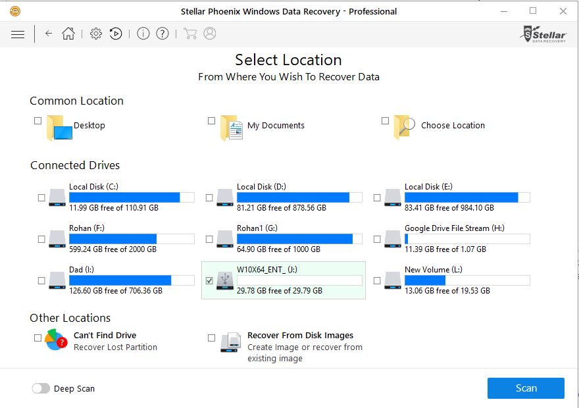
Task: Click the Rohan (F:) usage bar
Action: point(132,239)
